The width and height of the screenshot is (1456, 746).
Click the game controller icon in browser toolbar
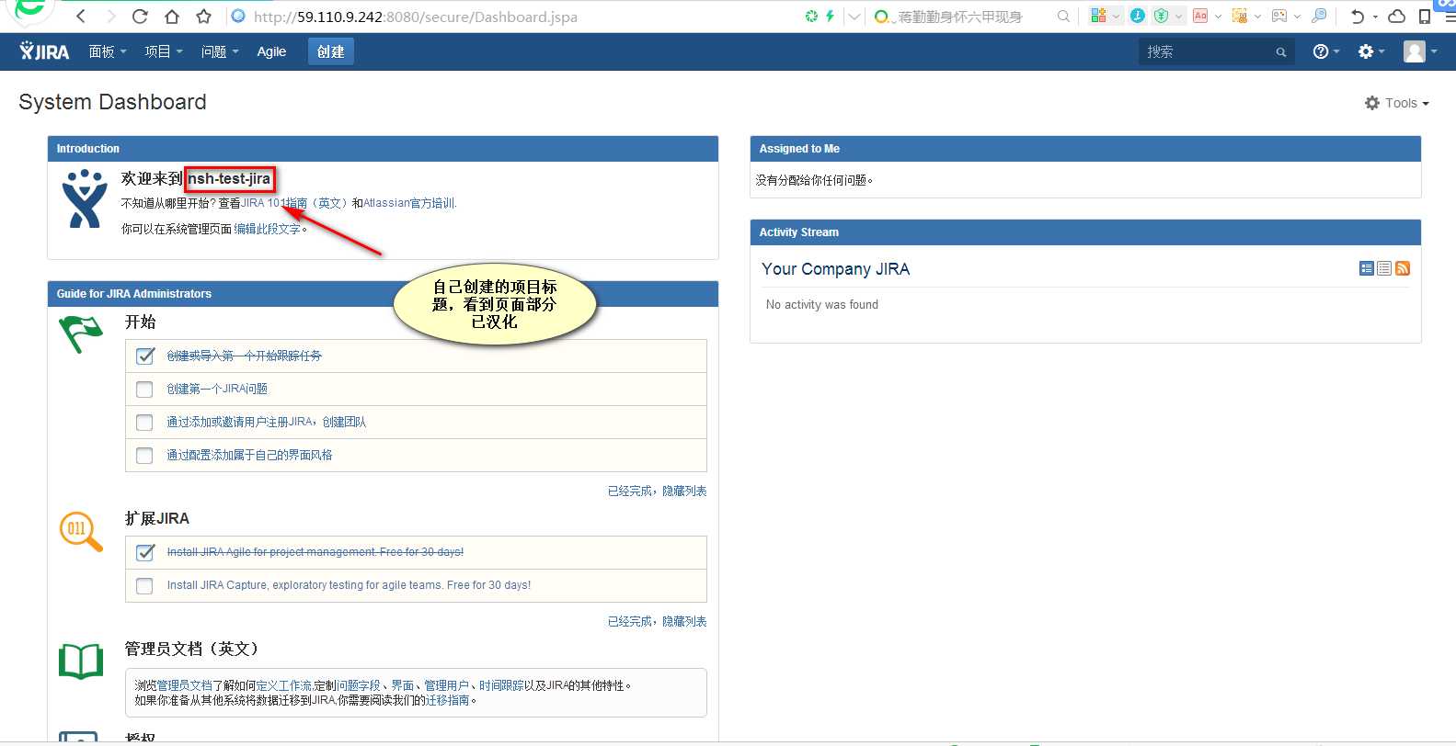point(1279,16)
